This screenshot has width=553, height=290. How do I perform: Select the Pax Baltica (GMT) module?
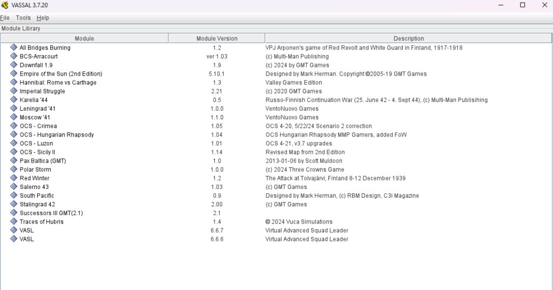[43, 161]
